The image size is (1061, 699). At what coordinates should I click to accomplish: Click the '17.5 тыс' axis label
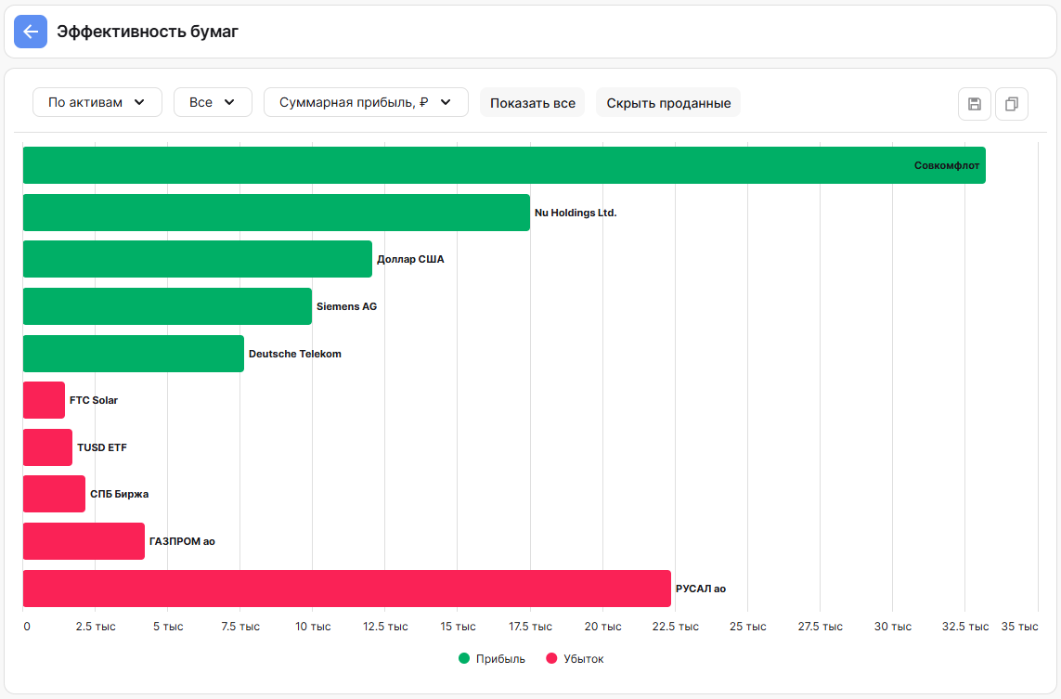pyautogui.click(x=531, y=627)
